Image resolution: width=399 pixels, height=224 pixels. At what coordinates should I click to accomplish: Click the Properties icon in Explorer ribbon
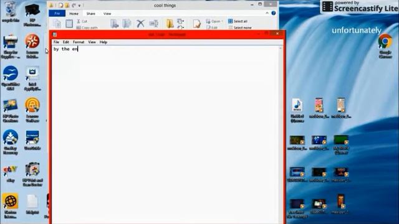click(x=197, y=24)
